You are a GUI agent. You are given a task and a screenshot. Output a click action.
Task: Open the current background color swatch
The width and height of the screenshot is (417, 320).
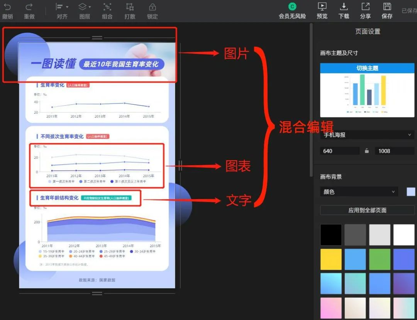(x=411, y=191)
